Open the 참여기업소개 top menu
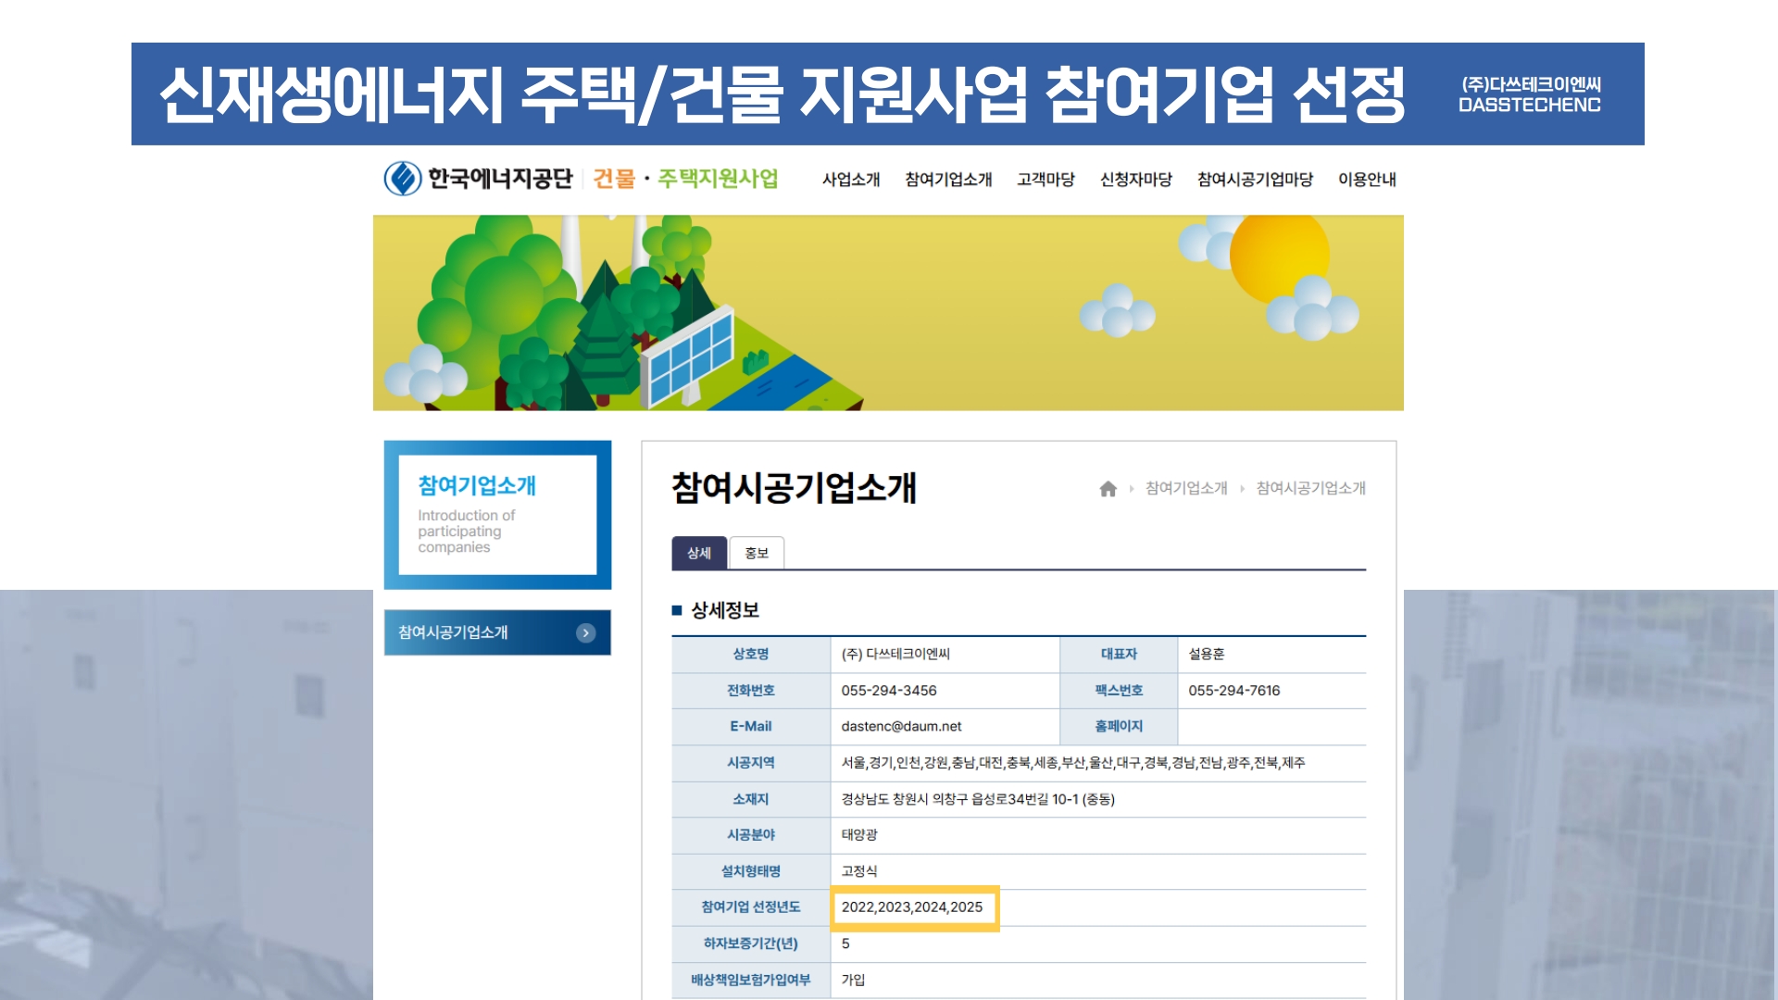1778x1000 pixels. pyautogui.click(x=947, y=179)
